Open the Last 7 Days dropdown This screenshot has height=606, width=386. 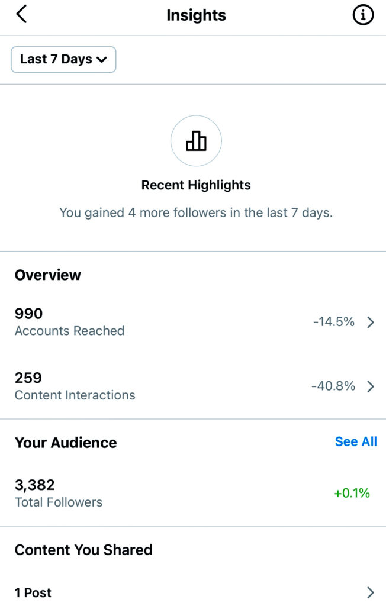63,59
